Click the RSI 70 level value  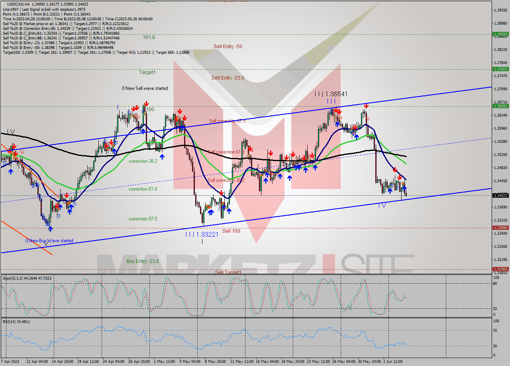tap(494, 330)
